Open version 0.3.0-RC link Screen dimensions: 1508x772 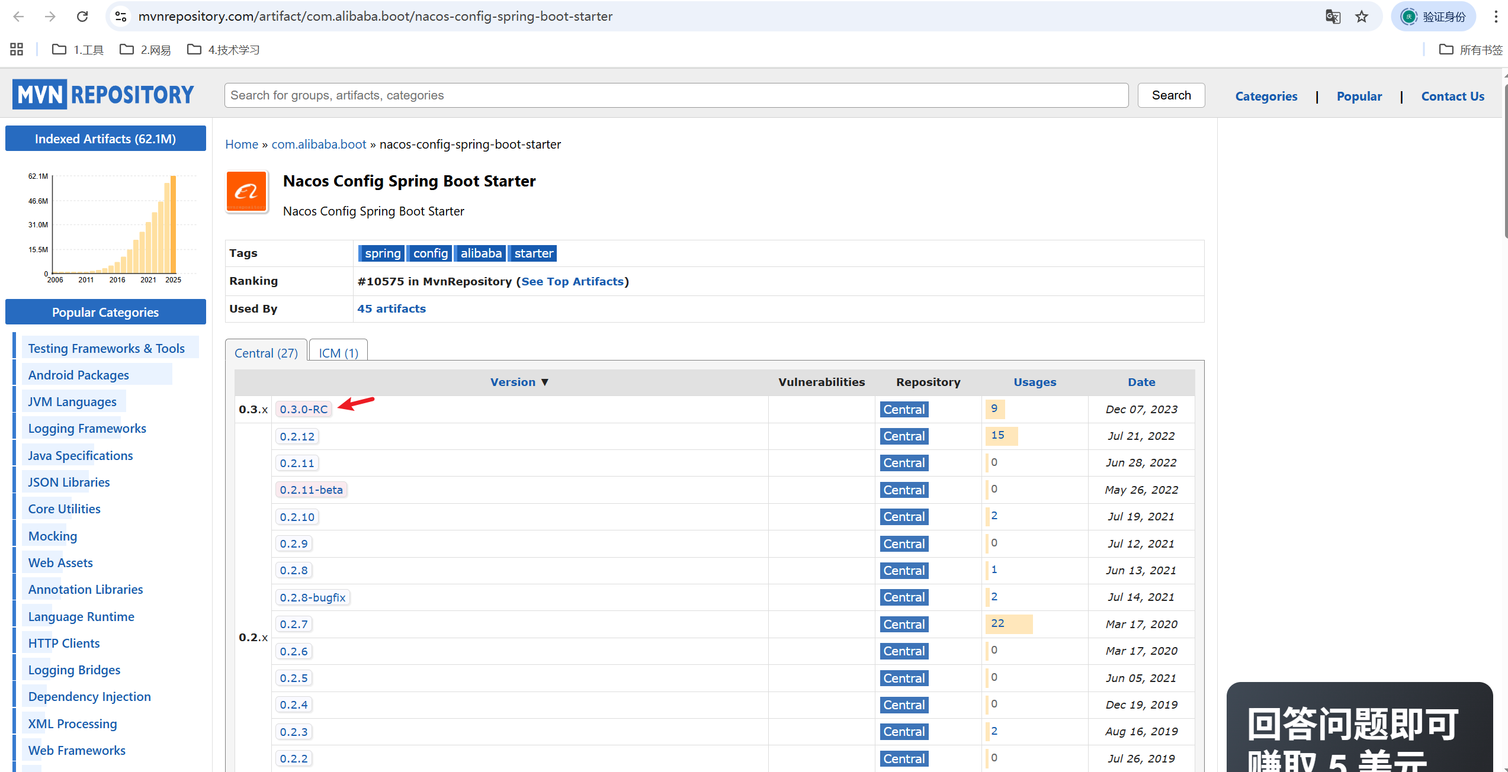pos(303,409)
